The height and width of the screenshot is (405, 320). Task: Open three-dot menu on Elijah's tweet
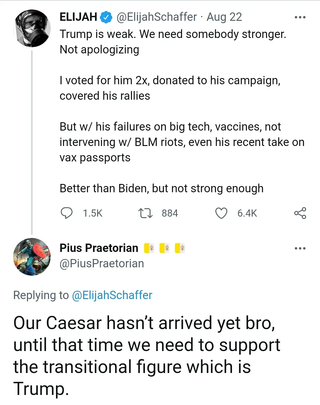300,17
